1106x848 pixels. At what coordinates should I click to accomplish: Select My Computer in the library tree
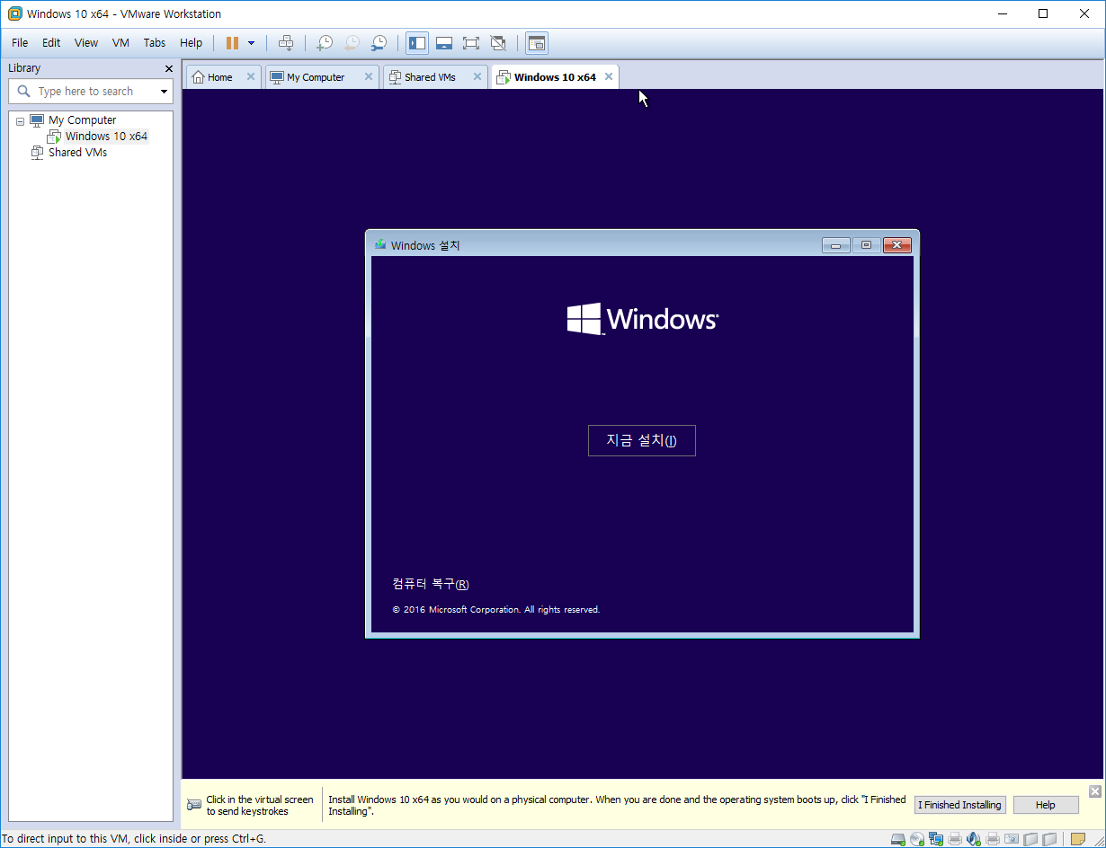[82, 120]
